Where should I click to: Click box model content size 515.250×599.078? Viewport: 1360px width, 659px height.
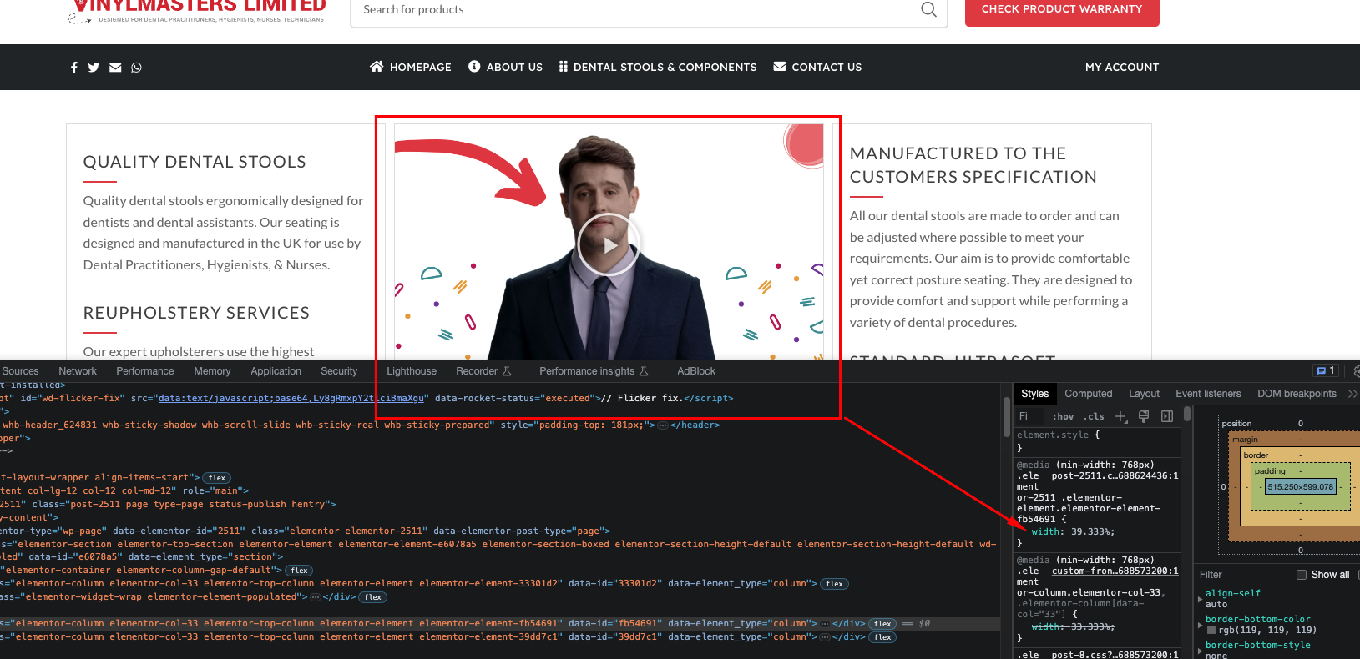(x=1301, y=487)
